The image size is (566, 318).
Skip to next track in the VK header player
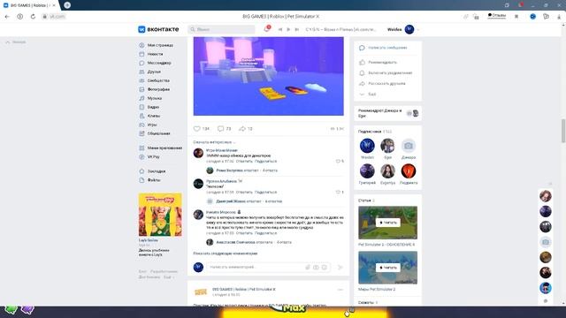[x=297, y=29]
